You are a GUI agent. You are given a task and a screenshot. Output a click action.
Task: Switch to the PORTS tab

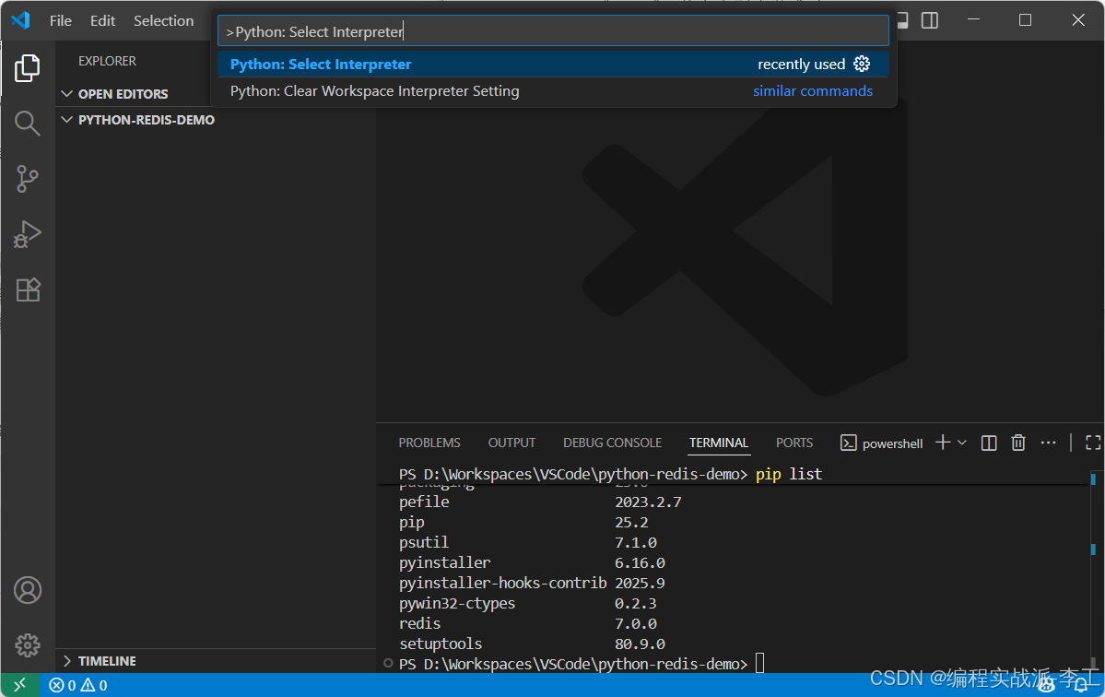[794, 443]
